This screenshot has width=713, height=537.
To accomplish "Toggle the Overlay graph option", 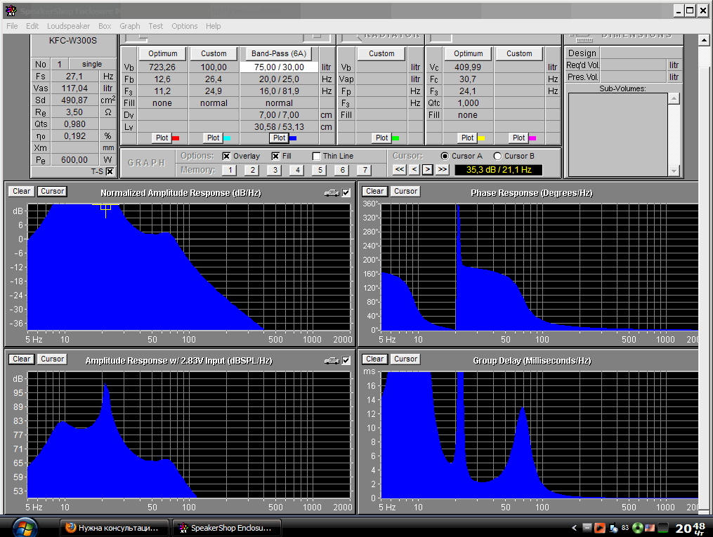I will pos(226,156).
